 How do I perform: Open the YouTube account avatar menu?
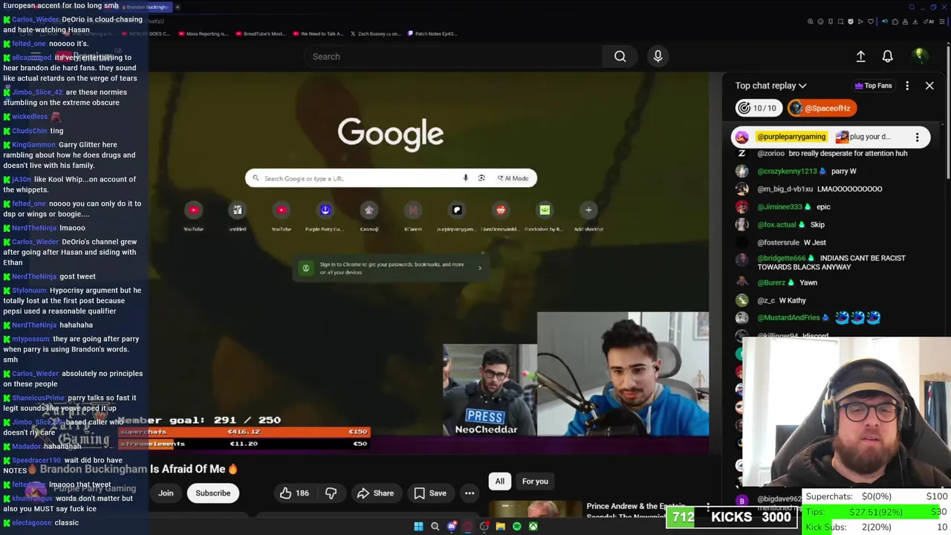[919, 56]
